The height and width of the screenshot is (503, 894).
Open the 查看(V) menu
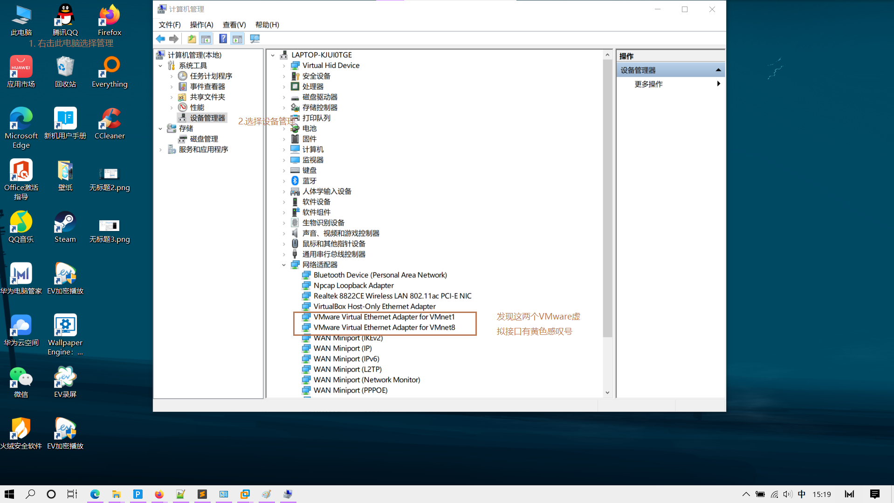pyautogui.click(x=234, y=25)
